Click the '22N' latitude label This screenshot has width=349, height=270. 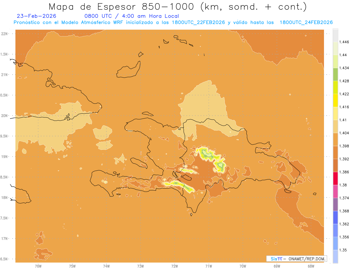pyautogui.click(x=5, y=34)
